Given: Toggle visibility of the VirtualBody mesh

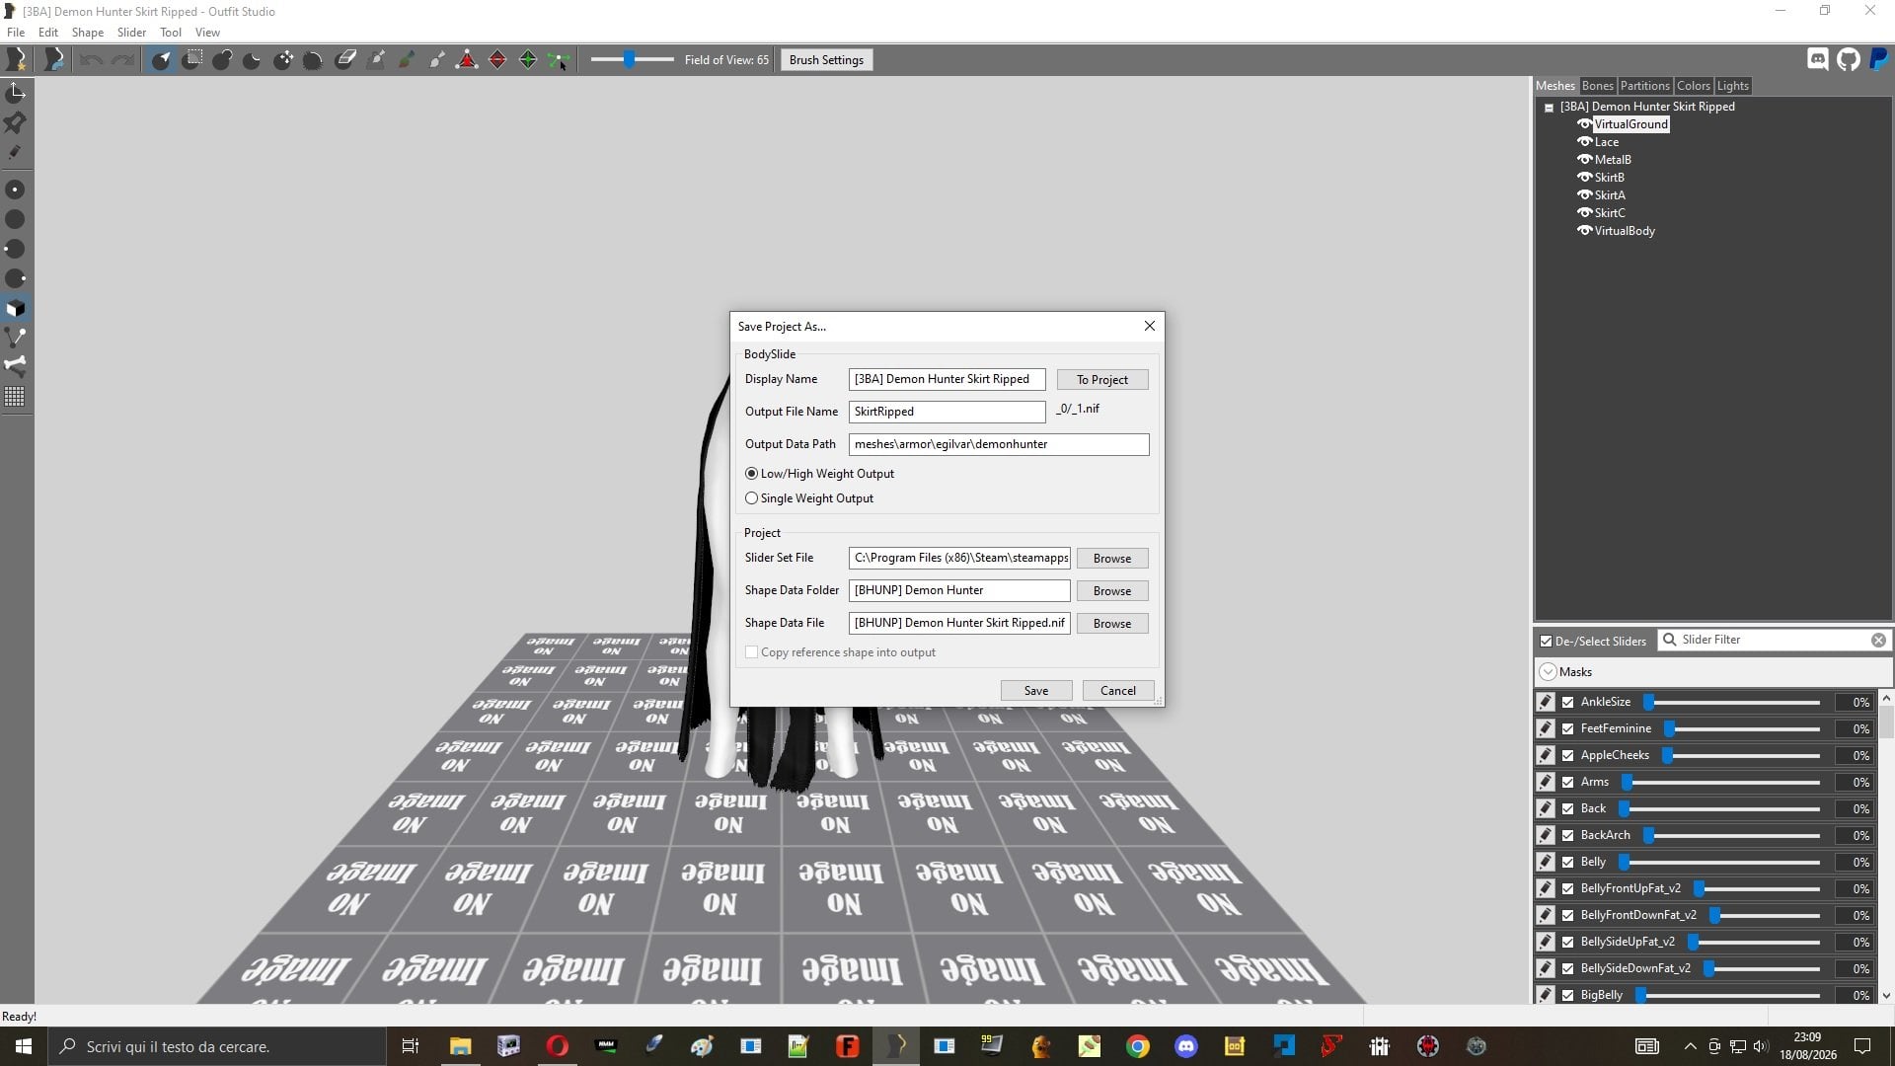Looking at the screenshot, I should click(x=1584, y=231).
